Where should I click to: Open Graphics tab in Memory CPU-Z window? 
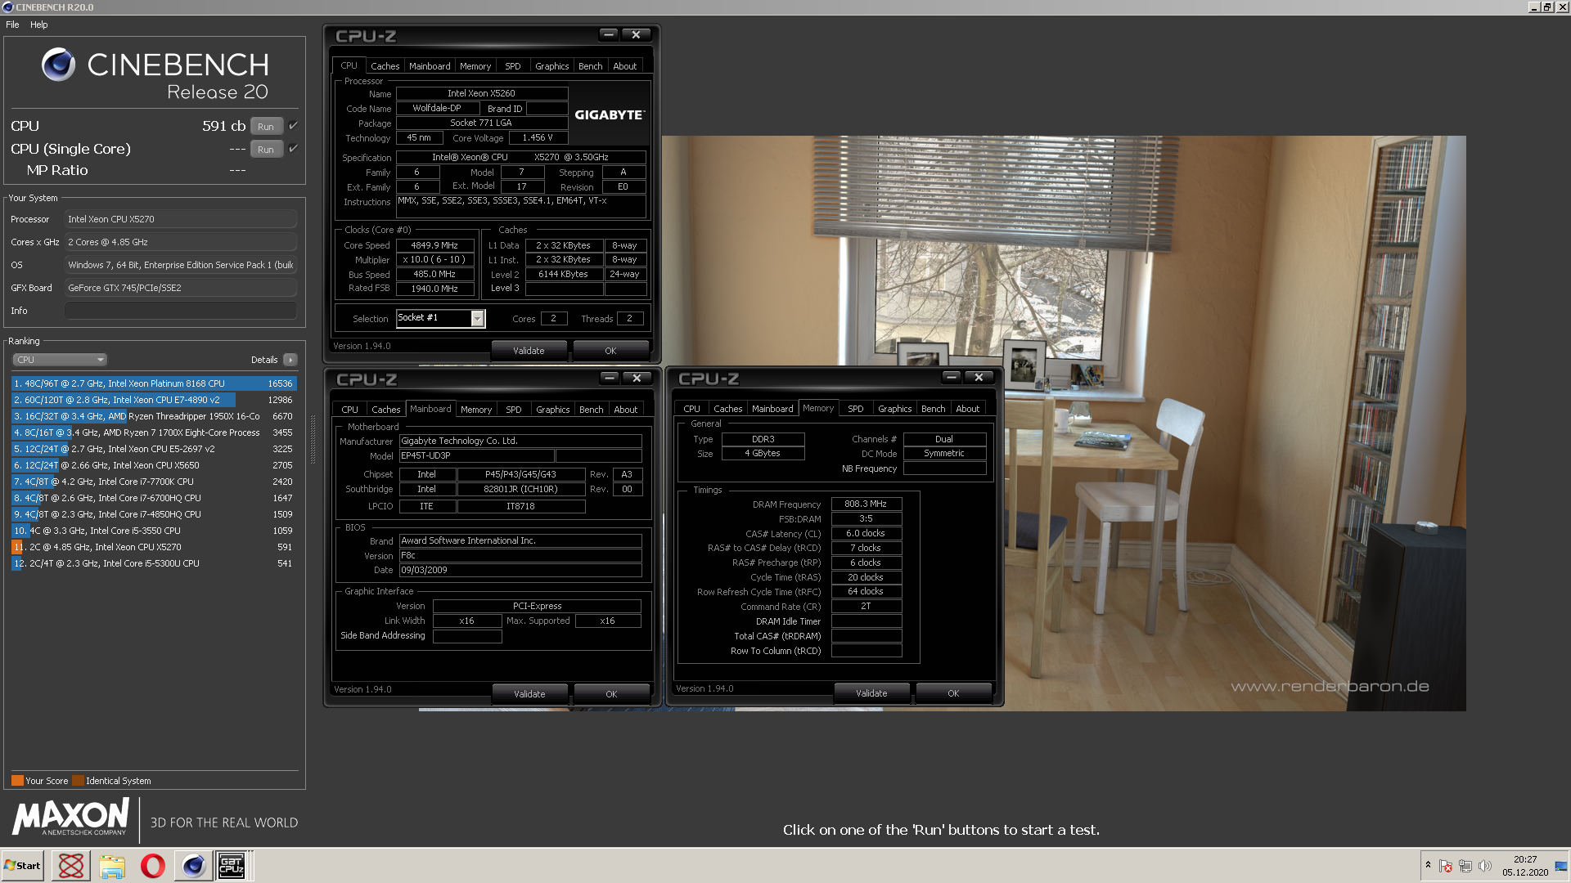click(x=895, y=409)
